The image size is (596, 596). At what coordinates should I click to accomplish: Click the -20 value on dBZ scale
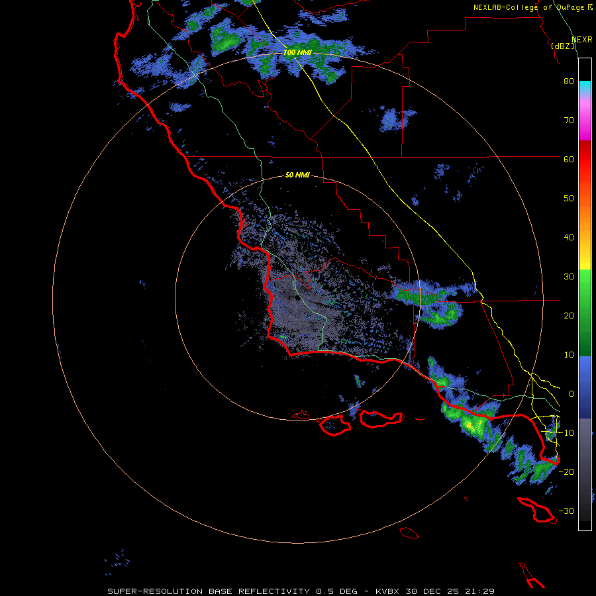click(566, 472)
